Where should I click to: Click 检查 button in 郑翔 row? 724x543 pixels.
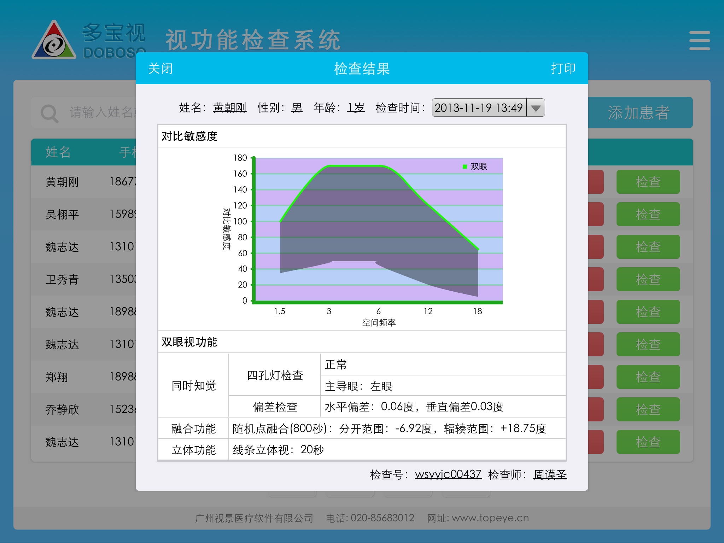click(648, 377)
